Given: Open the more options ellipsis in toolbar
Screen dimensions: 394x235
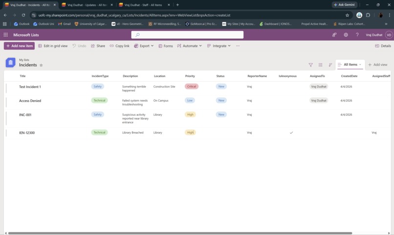Looking at the screenshot, I should pyautogui.click(x=238, y=46).
